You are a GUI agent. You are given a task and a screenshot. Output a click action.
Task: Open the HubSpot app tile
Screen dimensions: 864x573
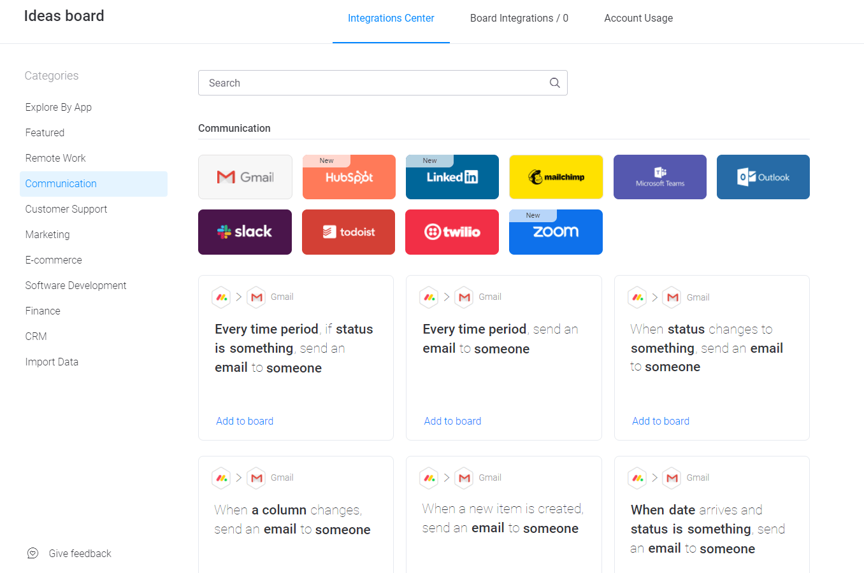(x=349, y=177)
